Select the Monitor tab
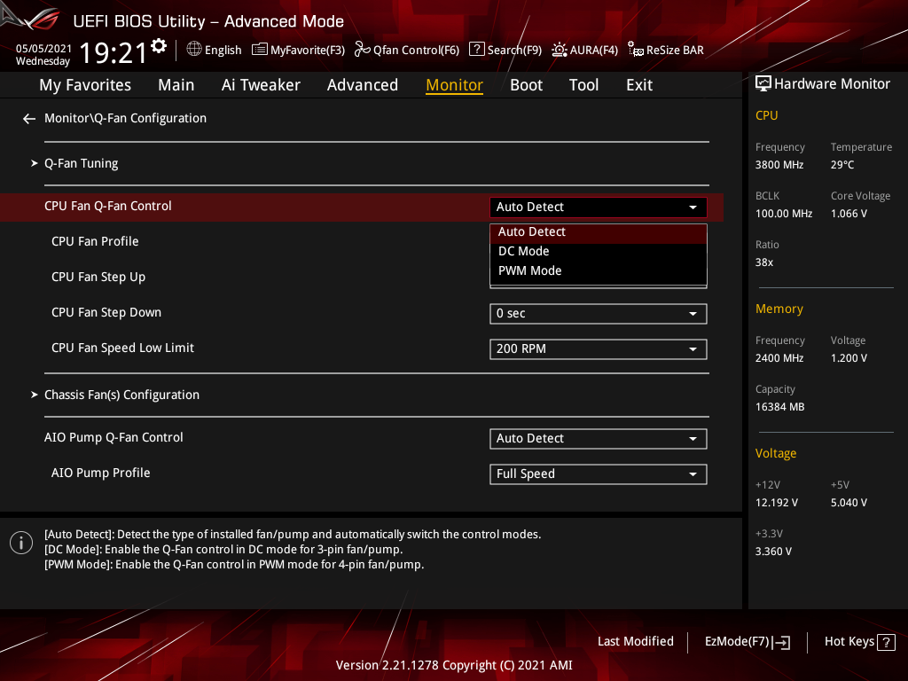Viewport: 908px width, 681px height. 455,85
